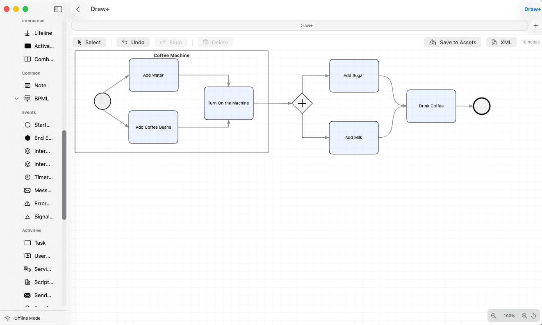This screenshot has height=325, width=542.
Task: Choose the End Event shape
Action: tap(39, 138)
